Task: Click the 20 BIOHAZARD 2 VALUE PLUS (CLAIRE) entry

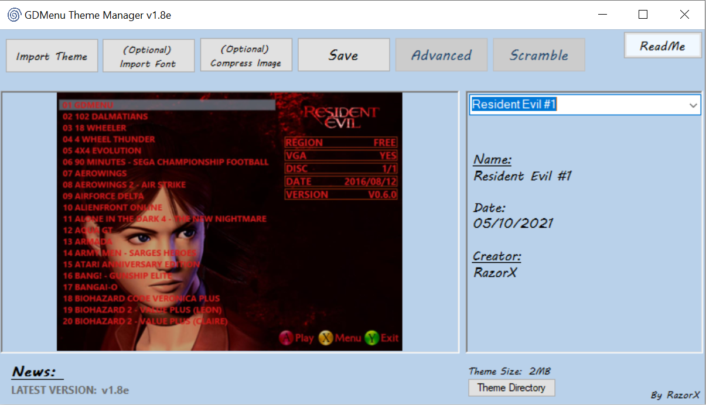Action: pyautogui.click(x=145, y=321)
